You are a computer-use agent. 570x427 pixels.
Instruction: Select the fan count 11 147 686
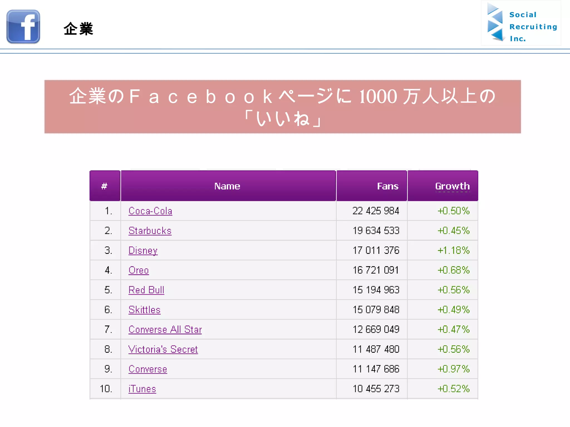click(376, 369)
